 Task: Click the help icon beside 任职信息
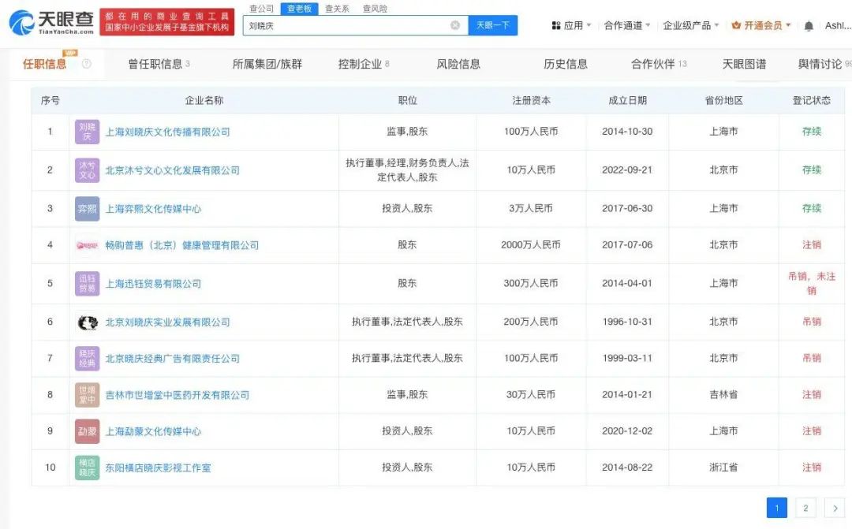(x=87, y=64)
